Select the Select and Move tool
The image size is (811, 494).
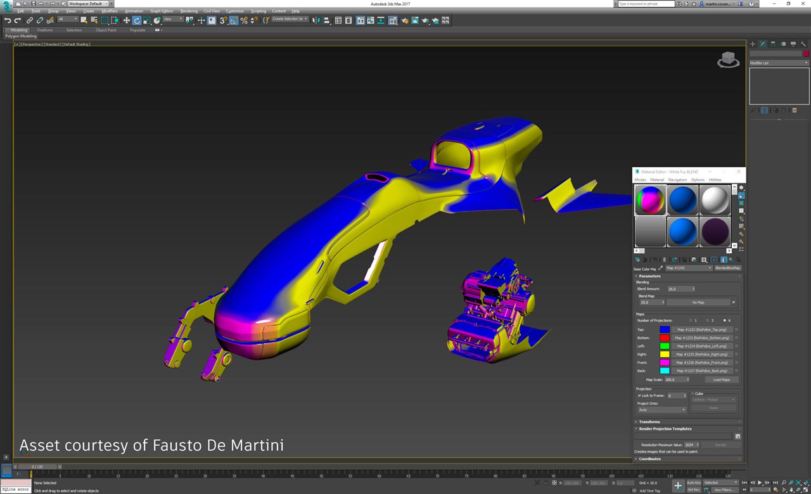pos(126,21)
